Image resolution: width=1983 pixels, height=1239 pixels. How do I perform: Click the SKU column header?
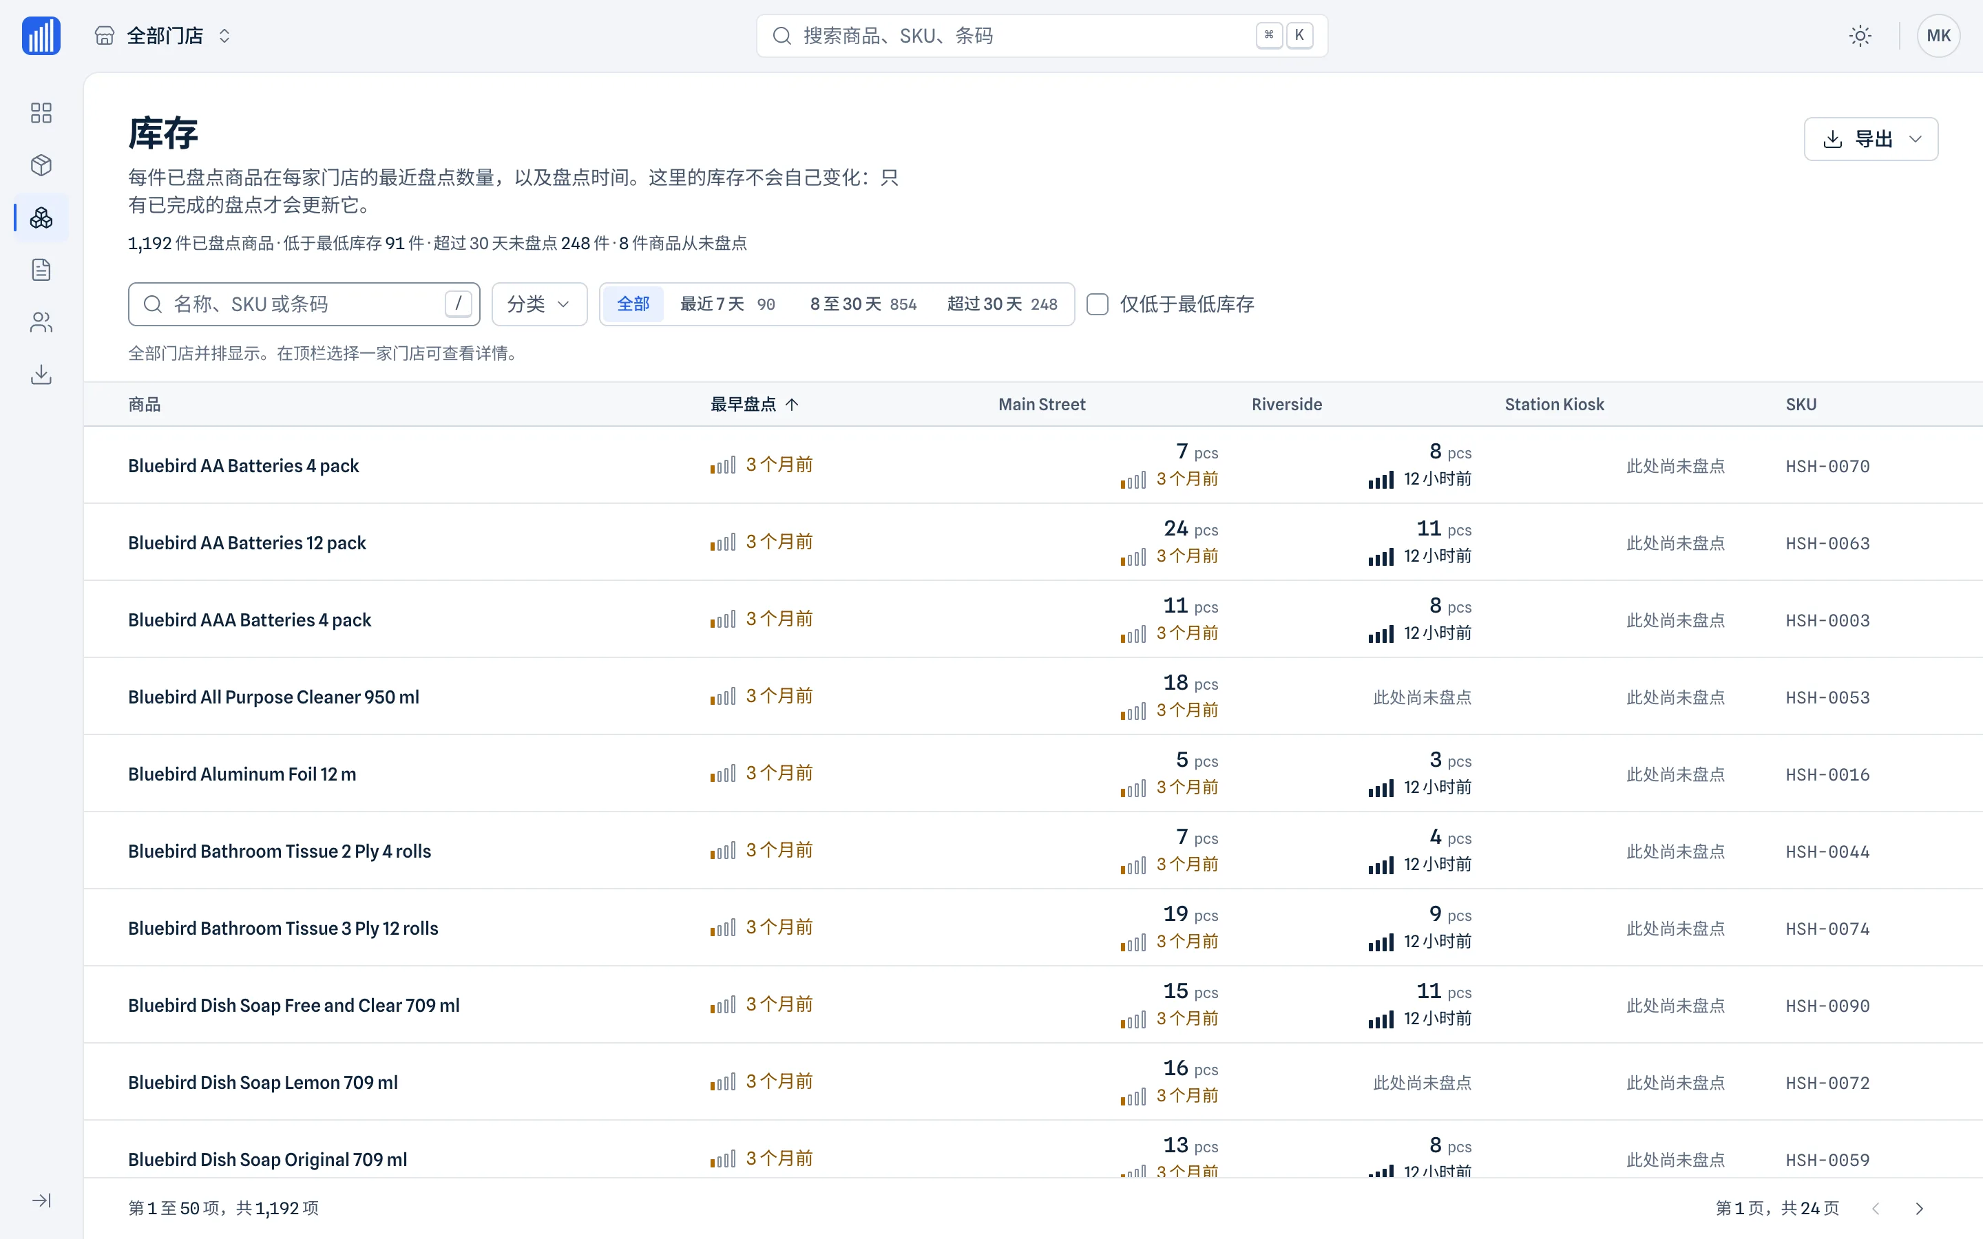coord(1801,404)
